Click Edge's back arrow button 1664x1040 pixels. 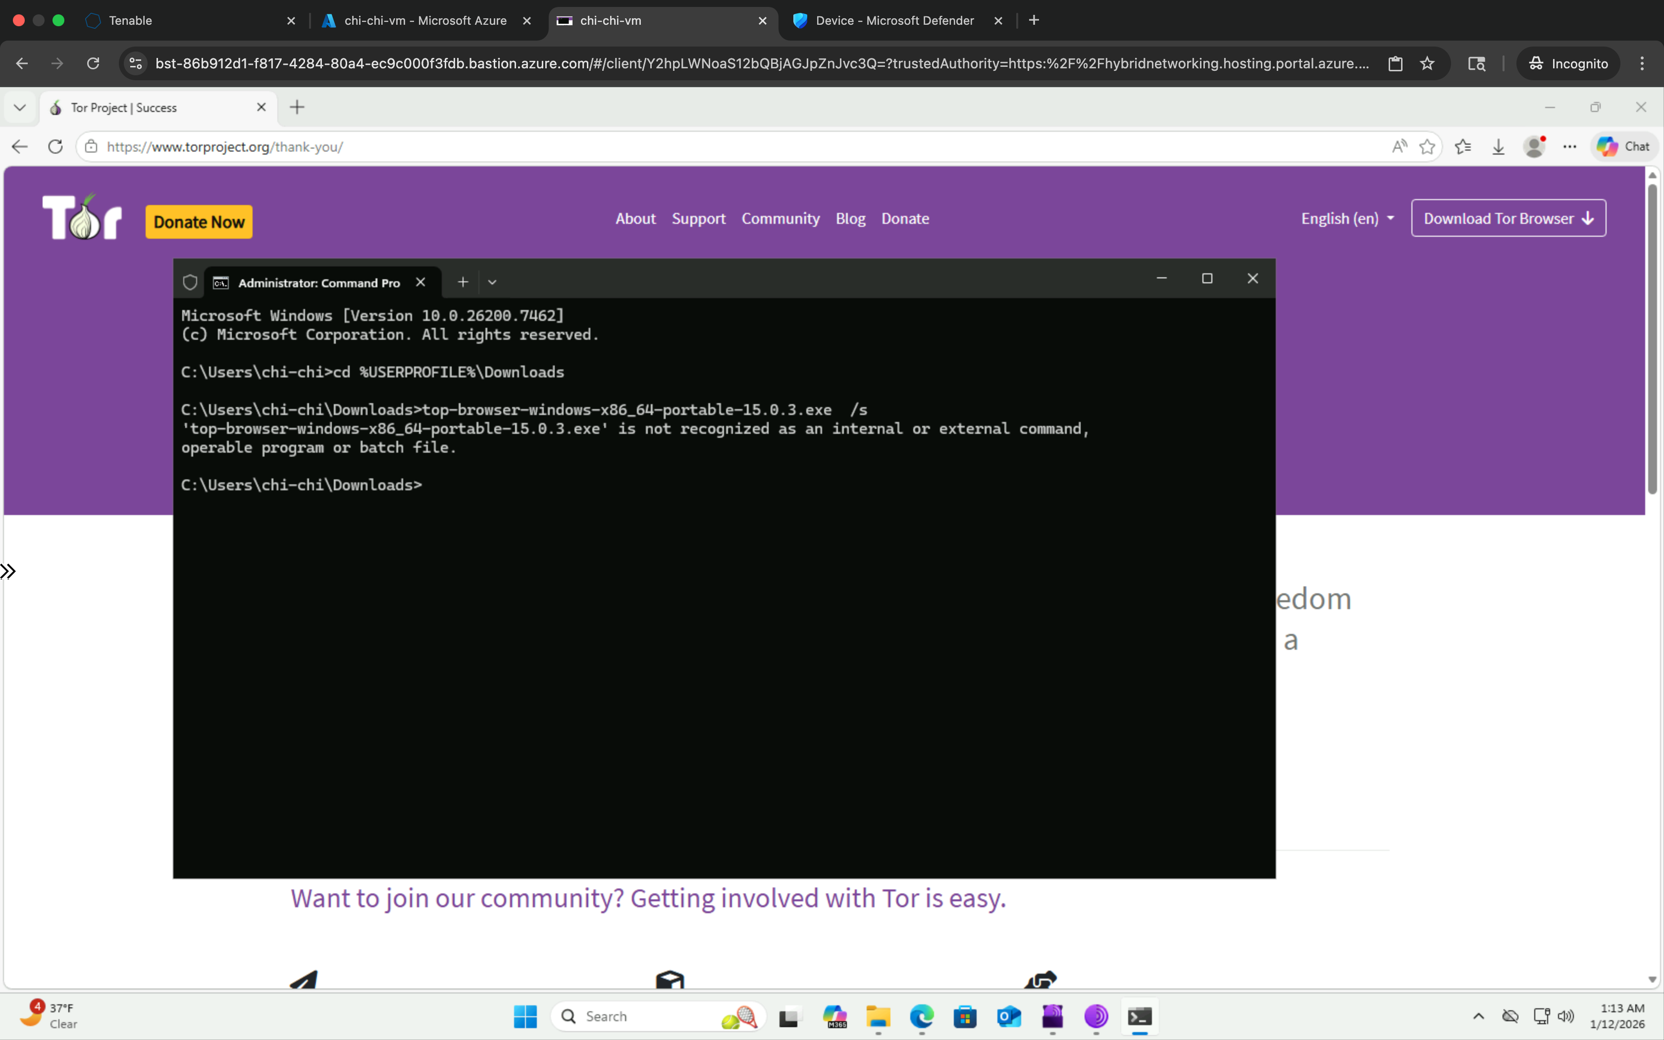click(20, 147)
